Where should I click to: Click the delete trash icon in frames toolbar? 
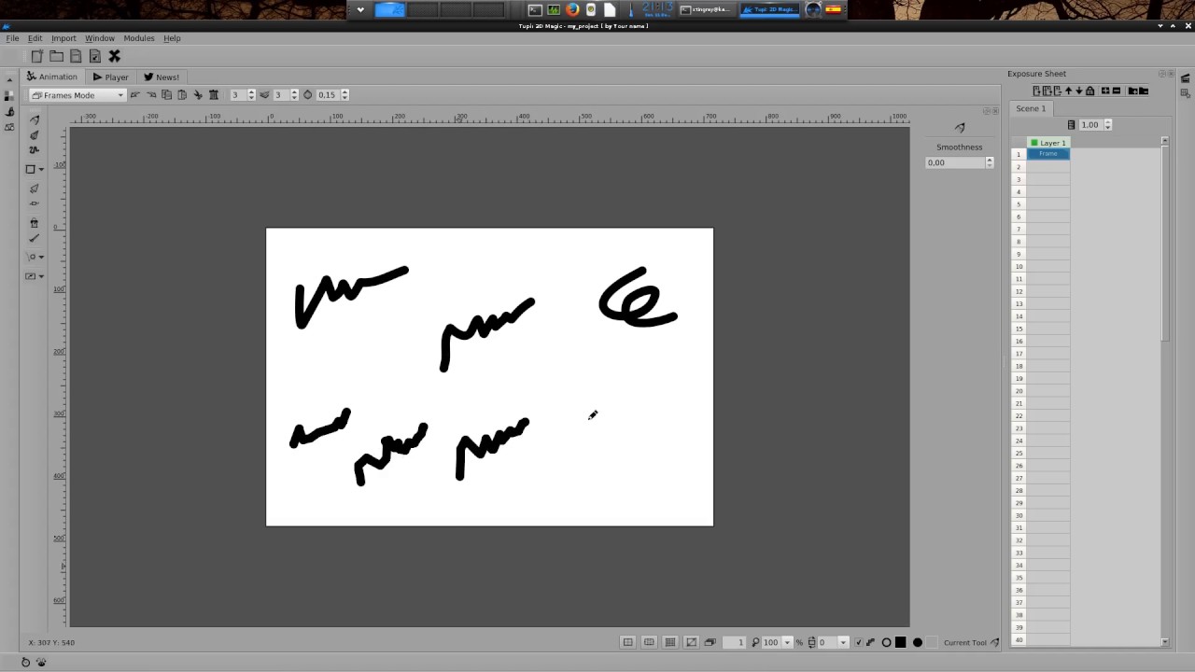[213, 94]
